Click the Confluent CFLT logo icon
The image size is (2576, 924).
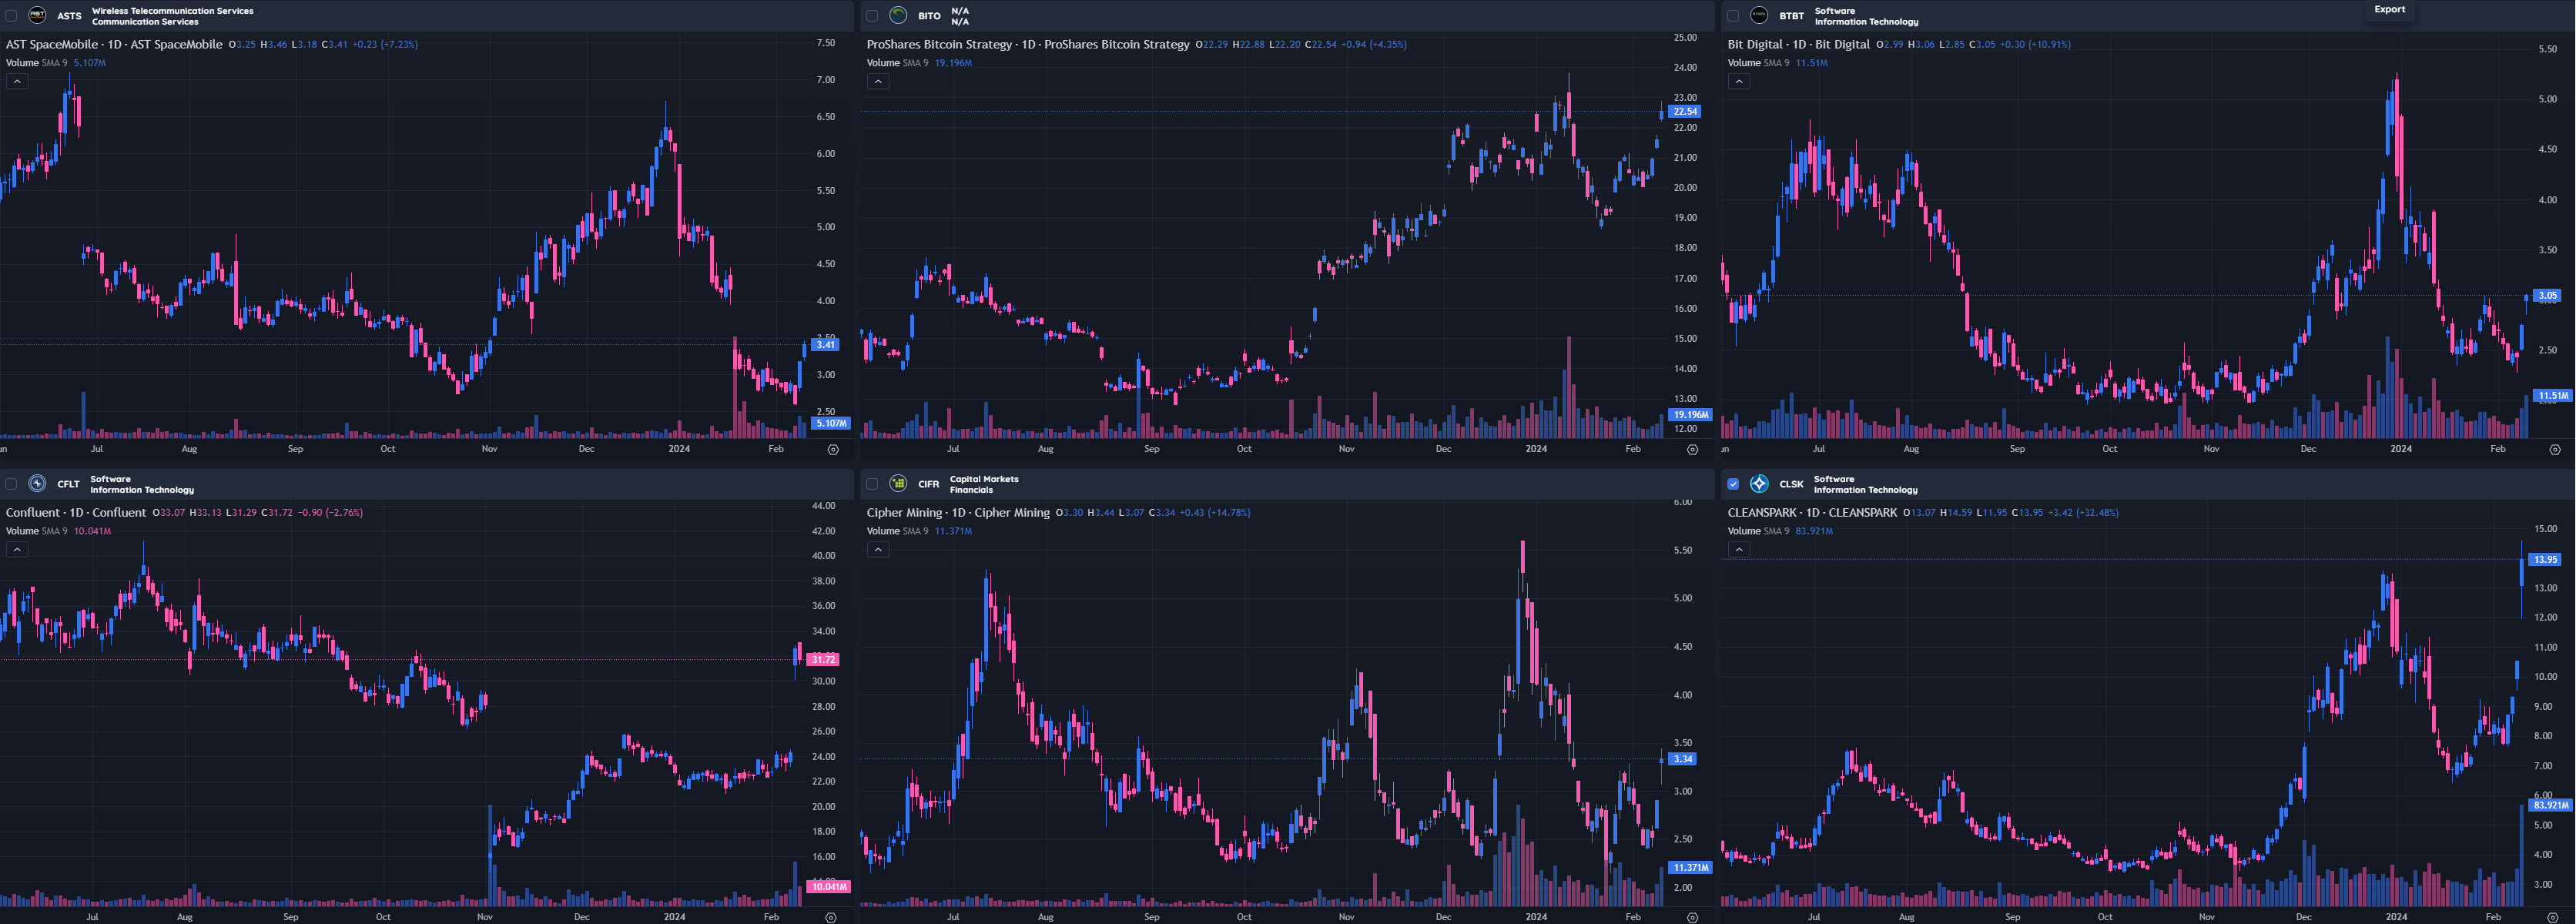coord(37,484)
